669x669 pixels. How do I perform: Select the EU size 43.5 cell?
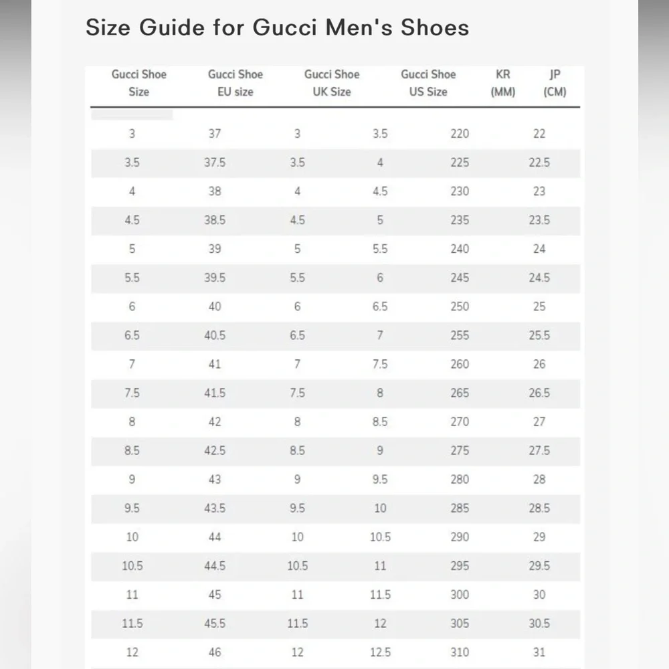[215, 508]
